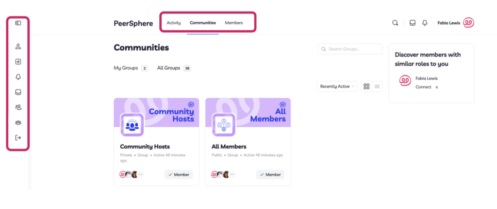Open the activity pulse icon in sidebar
The image size is (497, 209).
(x=18, y=61)
